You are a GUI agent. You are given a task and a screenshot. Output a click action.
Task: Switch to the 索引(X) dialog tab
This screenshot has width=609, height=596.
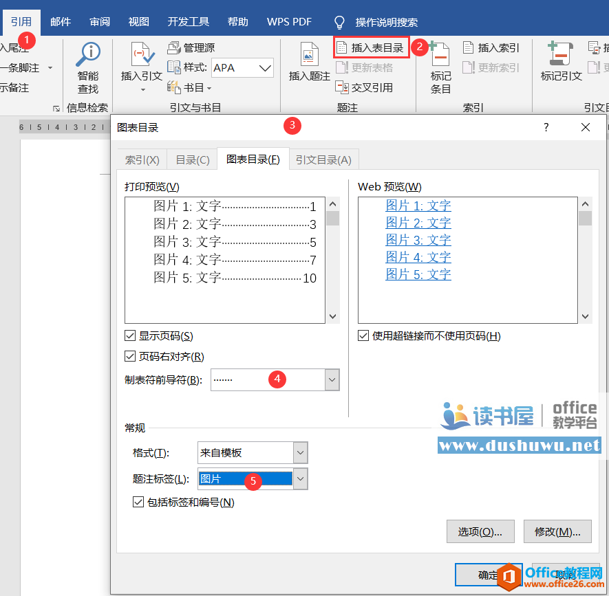click(x=142, y=160)
